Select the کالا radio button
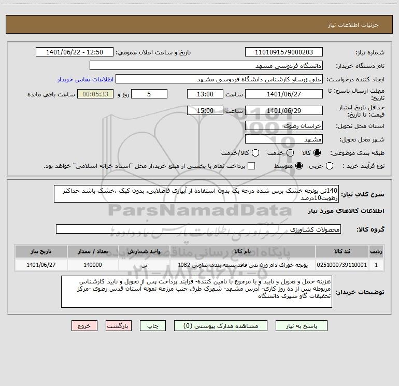Screen dimensions: 399x386 point(317,153)
